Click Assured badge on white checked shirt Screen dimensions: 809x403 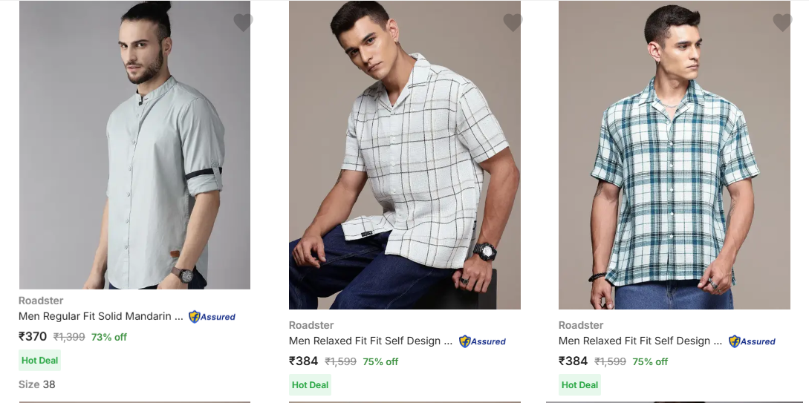coord(482,341)
